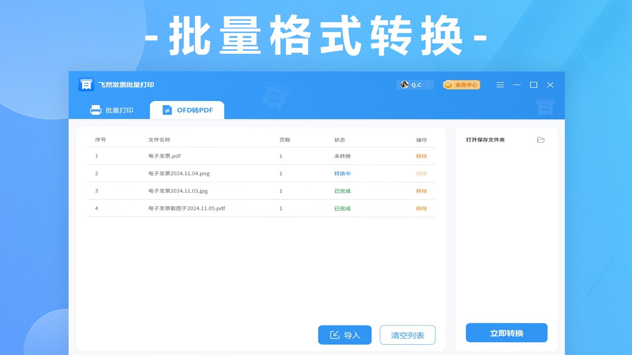Open the save folder icon
The width and height of the screenshot is (632, 355).
tap(541, 140)
